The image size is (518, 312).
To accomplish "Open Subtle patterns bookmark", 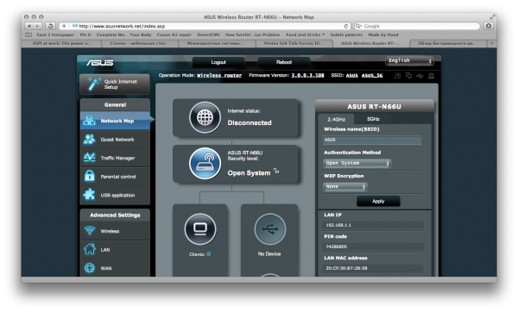I will coord(346,34).
